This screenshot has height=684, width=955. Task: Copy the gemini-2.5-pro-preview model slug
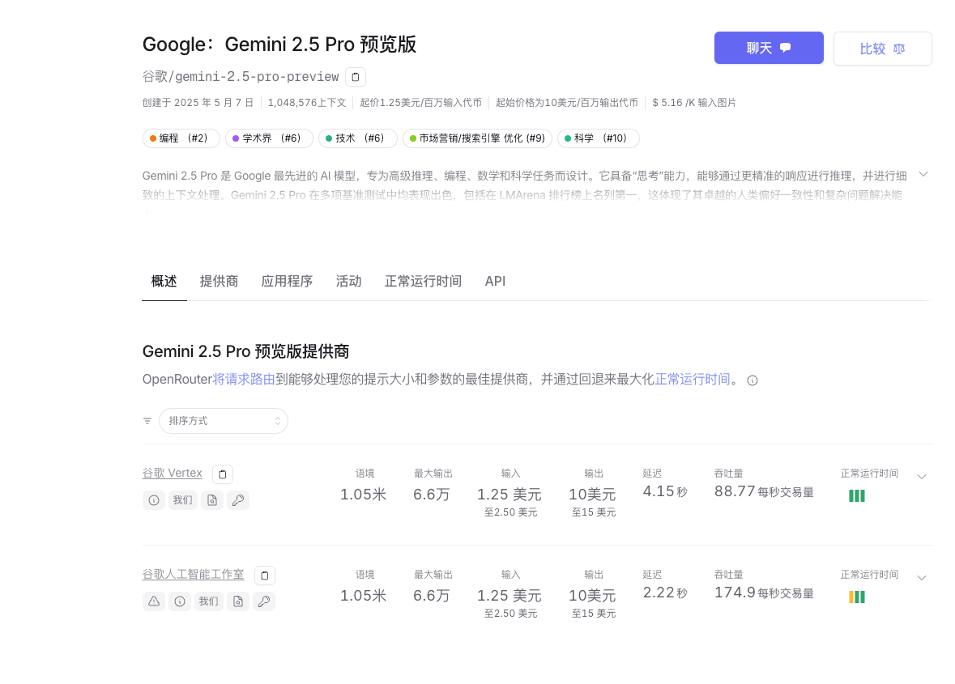pos(356,77)
